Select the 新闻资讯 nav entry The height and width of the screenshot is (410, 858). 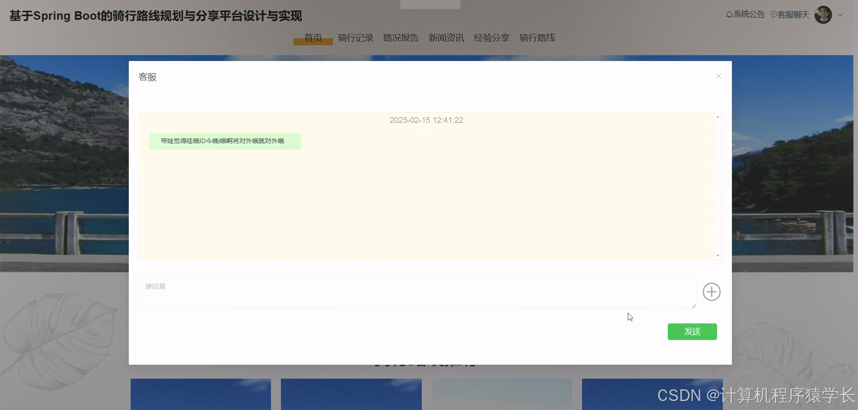(446, 38)
